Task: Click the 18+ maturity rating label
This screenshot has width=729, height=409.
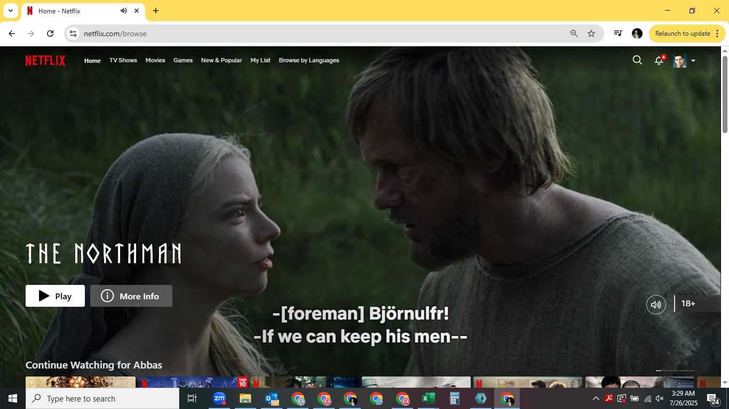Action: click(688, 304)
